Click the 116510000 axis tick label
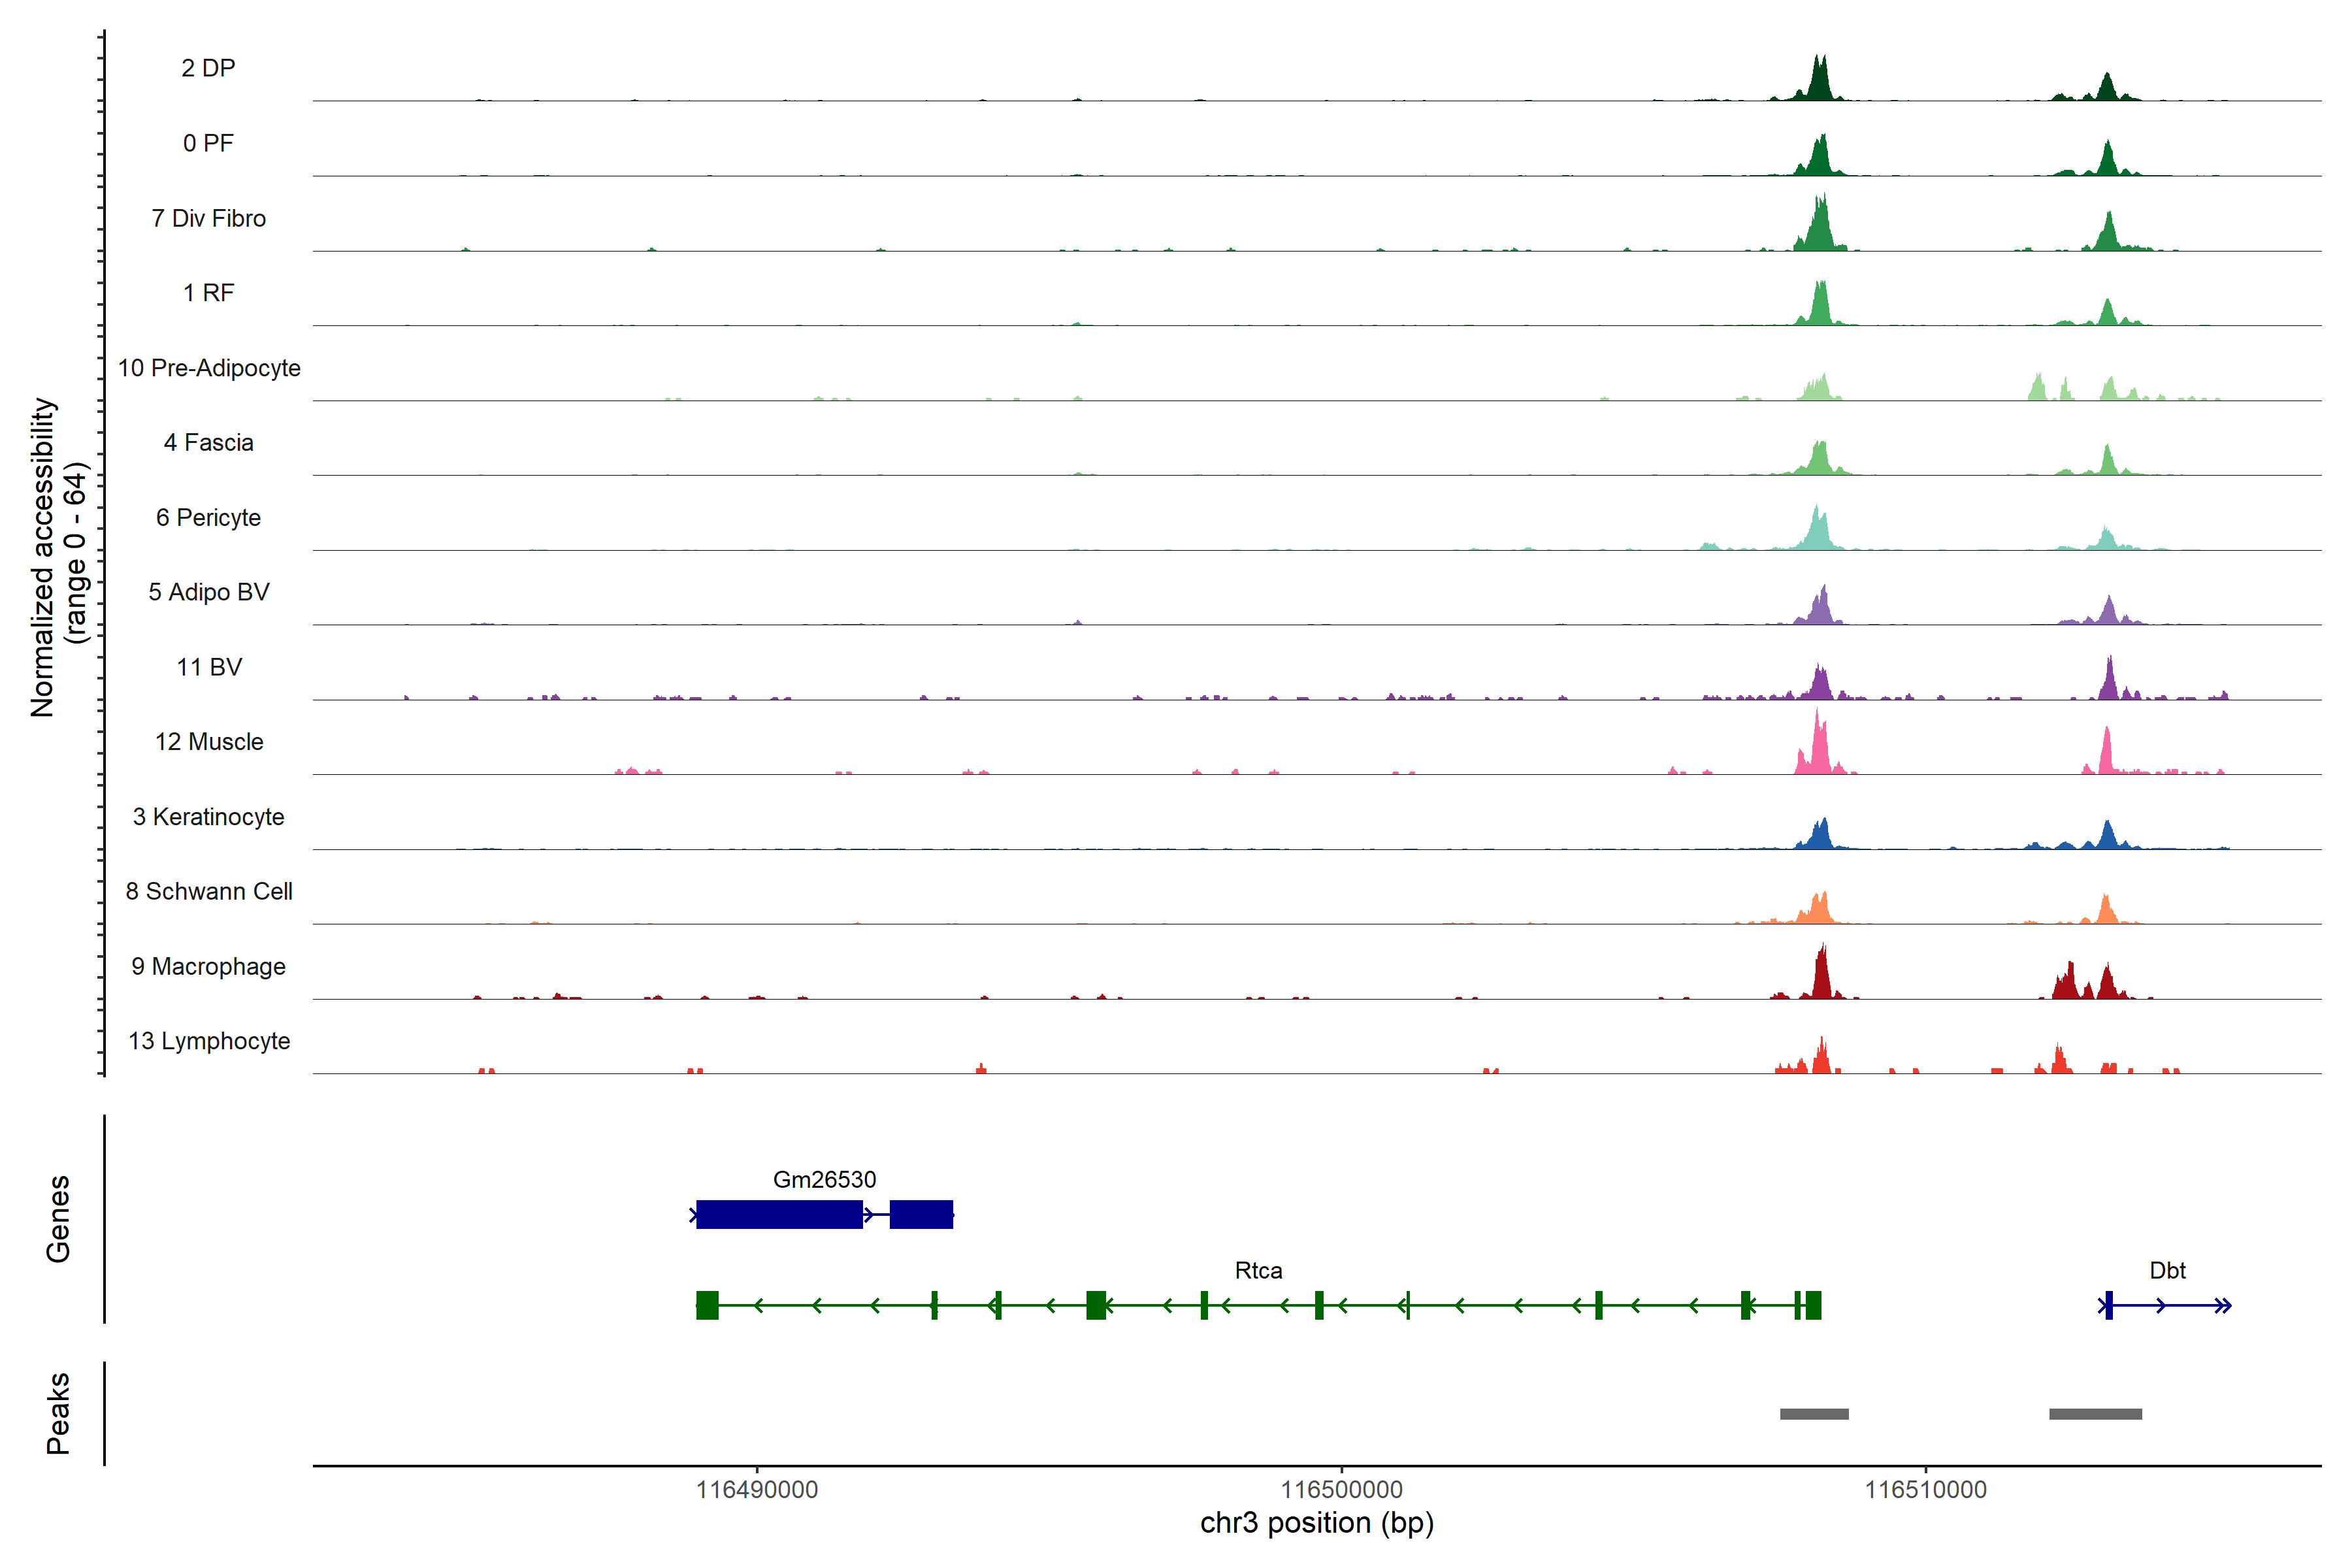The image size is (2352, 1568). click(1925, 1489)
